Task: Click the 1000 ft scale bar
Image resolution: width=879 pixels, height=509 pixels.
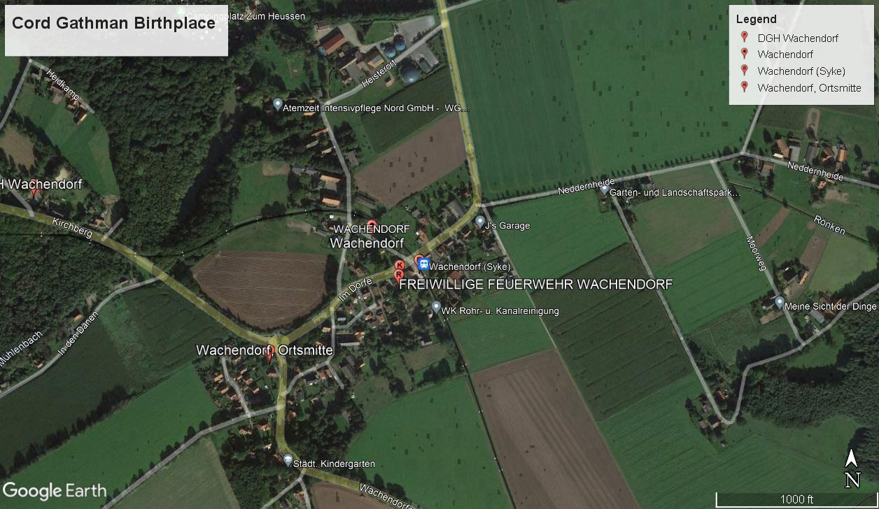Action: tap(796, 499)
